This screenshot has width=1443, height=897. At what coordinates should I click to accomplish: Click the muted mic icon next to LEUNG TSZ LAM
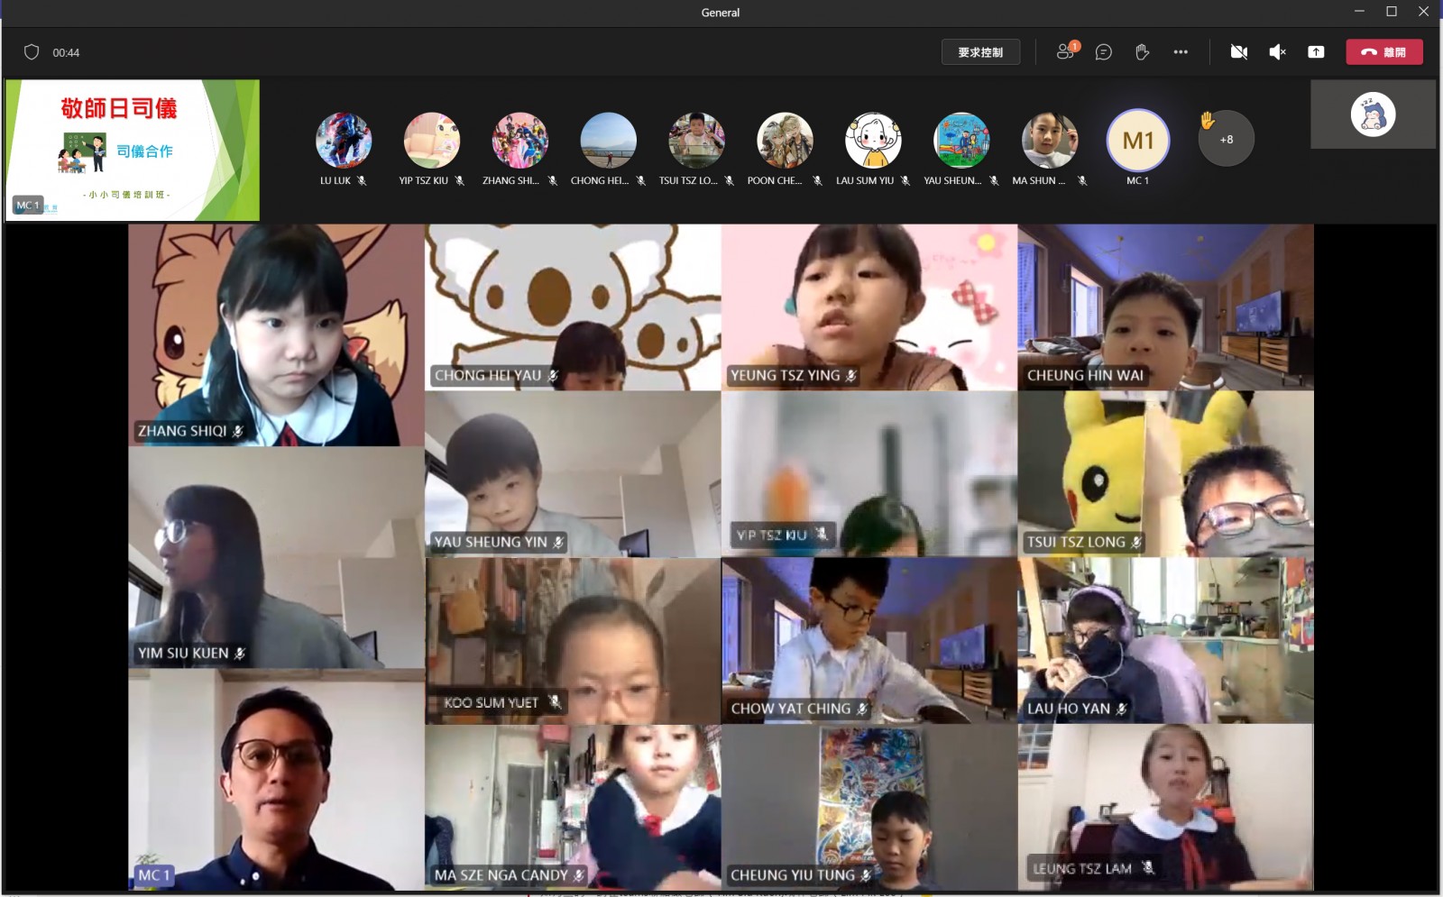click(1147, 867)
